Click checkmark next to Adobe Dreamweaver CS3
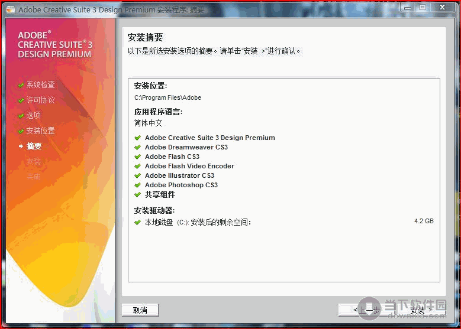The image size is (461, 329). 138,147
